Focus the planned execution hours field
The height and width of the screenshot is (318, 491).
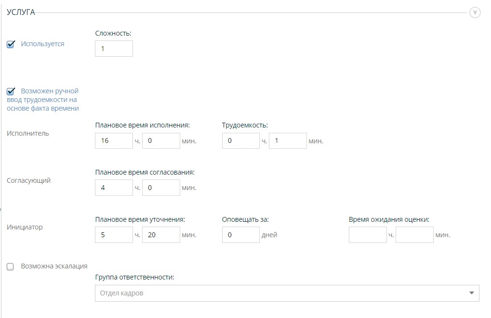[x=114, y=141]
